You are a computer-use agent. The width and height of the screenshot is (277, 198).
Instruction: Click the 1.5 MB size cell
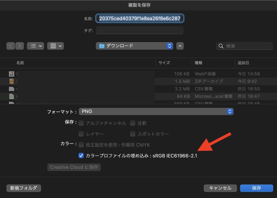point(182,81)
